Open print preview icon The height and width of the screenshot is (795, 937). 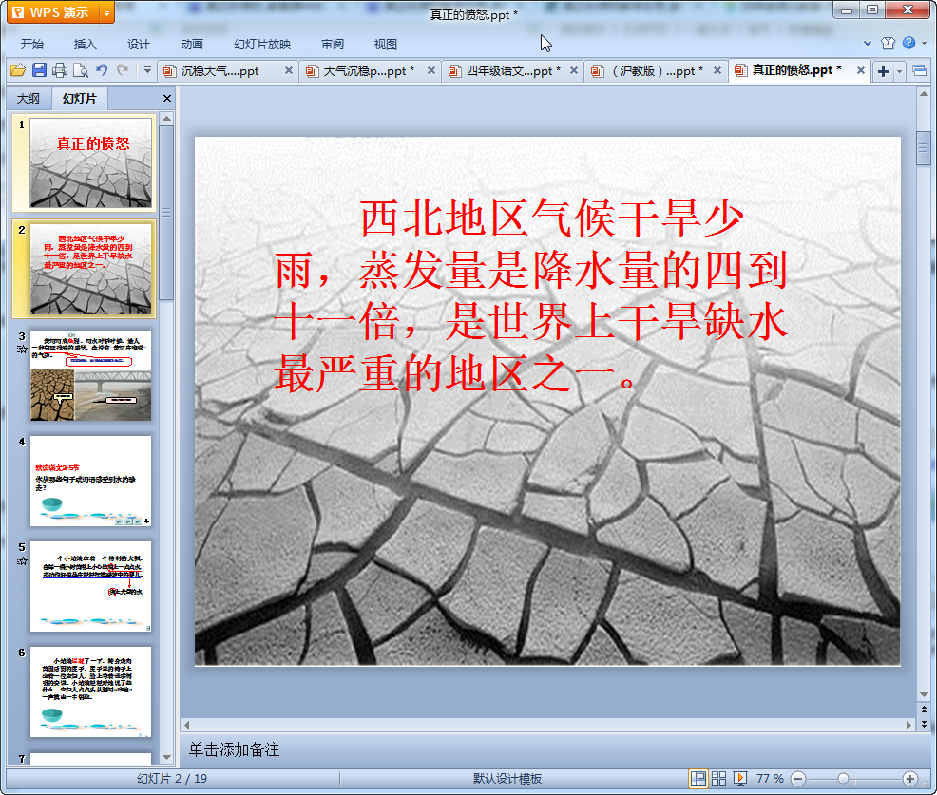tap(81, 70)
